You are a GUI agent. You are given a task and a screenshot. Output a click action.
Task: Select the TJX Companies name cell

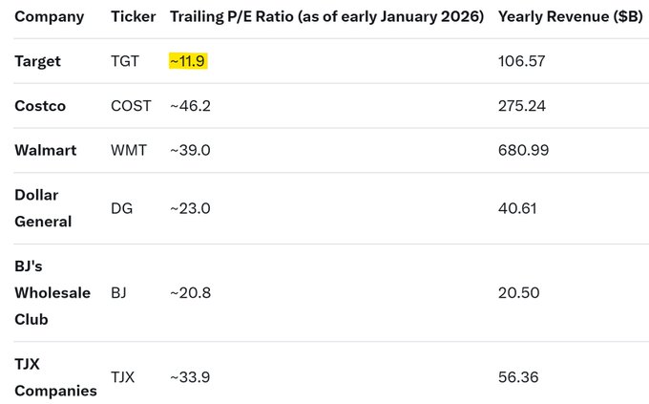(55, 376)
